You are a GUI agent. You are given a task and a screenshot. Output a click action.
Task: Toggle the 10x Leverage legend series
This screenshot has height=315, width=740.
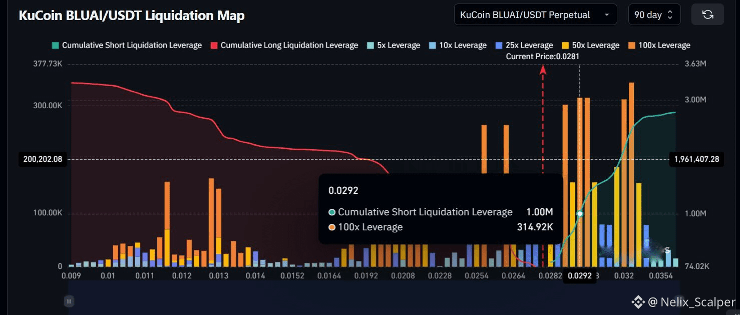(x=458, y=45)
